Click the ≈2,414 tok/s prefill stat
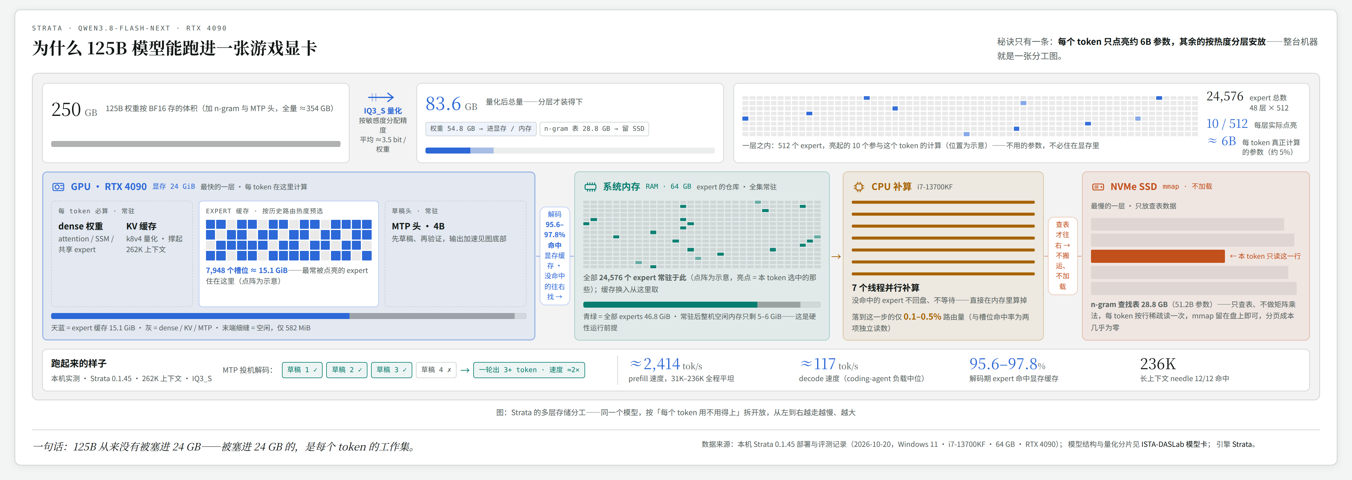This screenshot has width=1352, height=480. click(x=666, y=364)
